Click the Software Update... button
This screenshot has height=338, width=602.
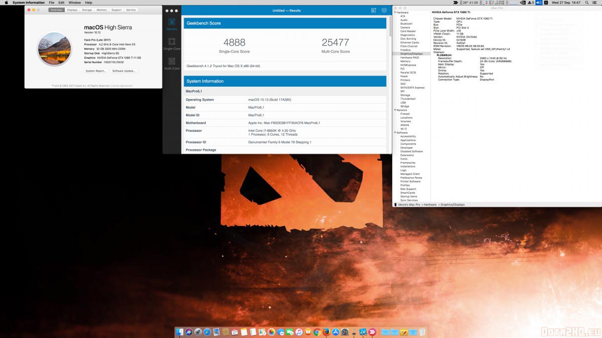123,71
